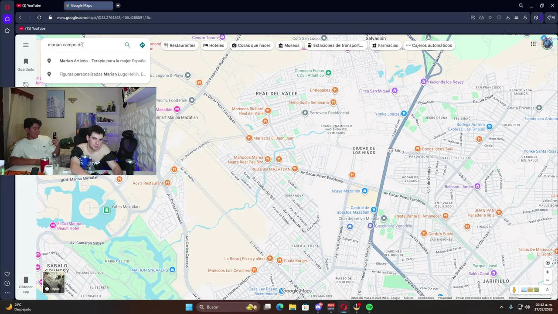
Task: Open Yates Mazatlán transit marker
Action: pyautogui.click(x=107, y=210)
